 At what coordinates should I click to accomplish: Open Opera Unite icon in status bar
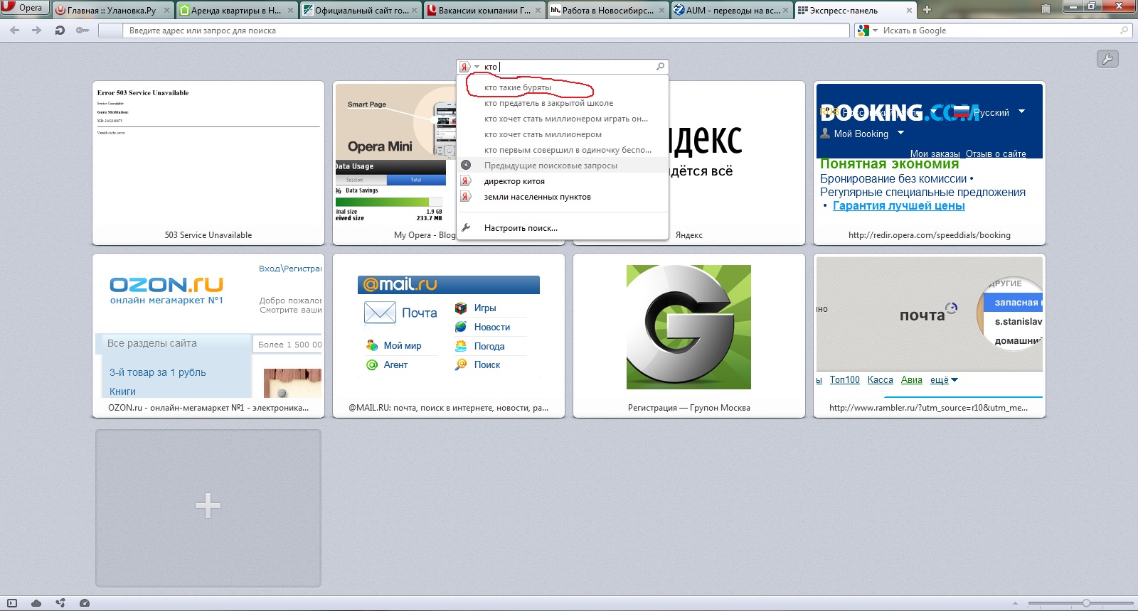(x=60, y=603)
